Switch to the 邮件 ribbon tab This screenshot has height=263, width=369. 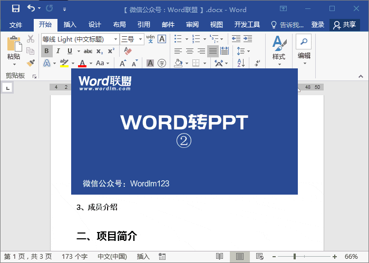click(168, 24)
